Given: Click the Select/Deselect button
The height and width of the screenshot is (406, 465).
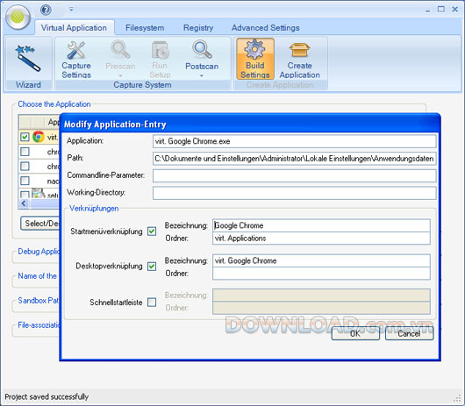Looking at the screenshot, I should (40, 223).
